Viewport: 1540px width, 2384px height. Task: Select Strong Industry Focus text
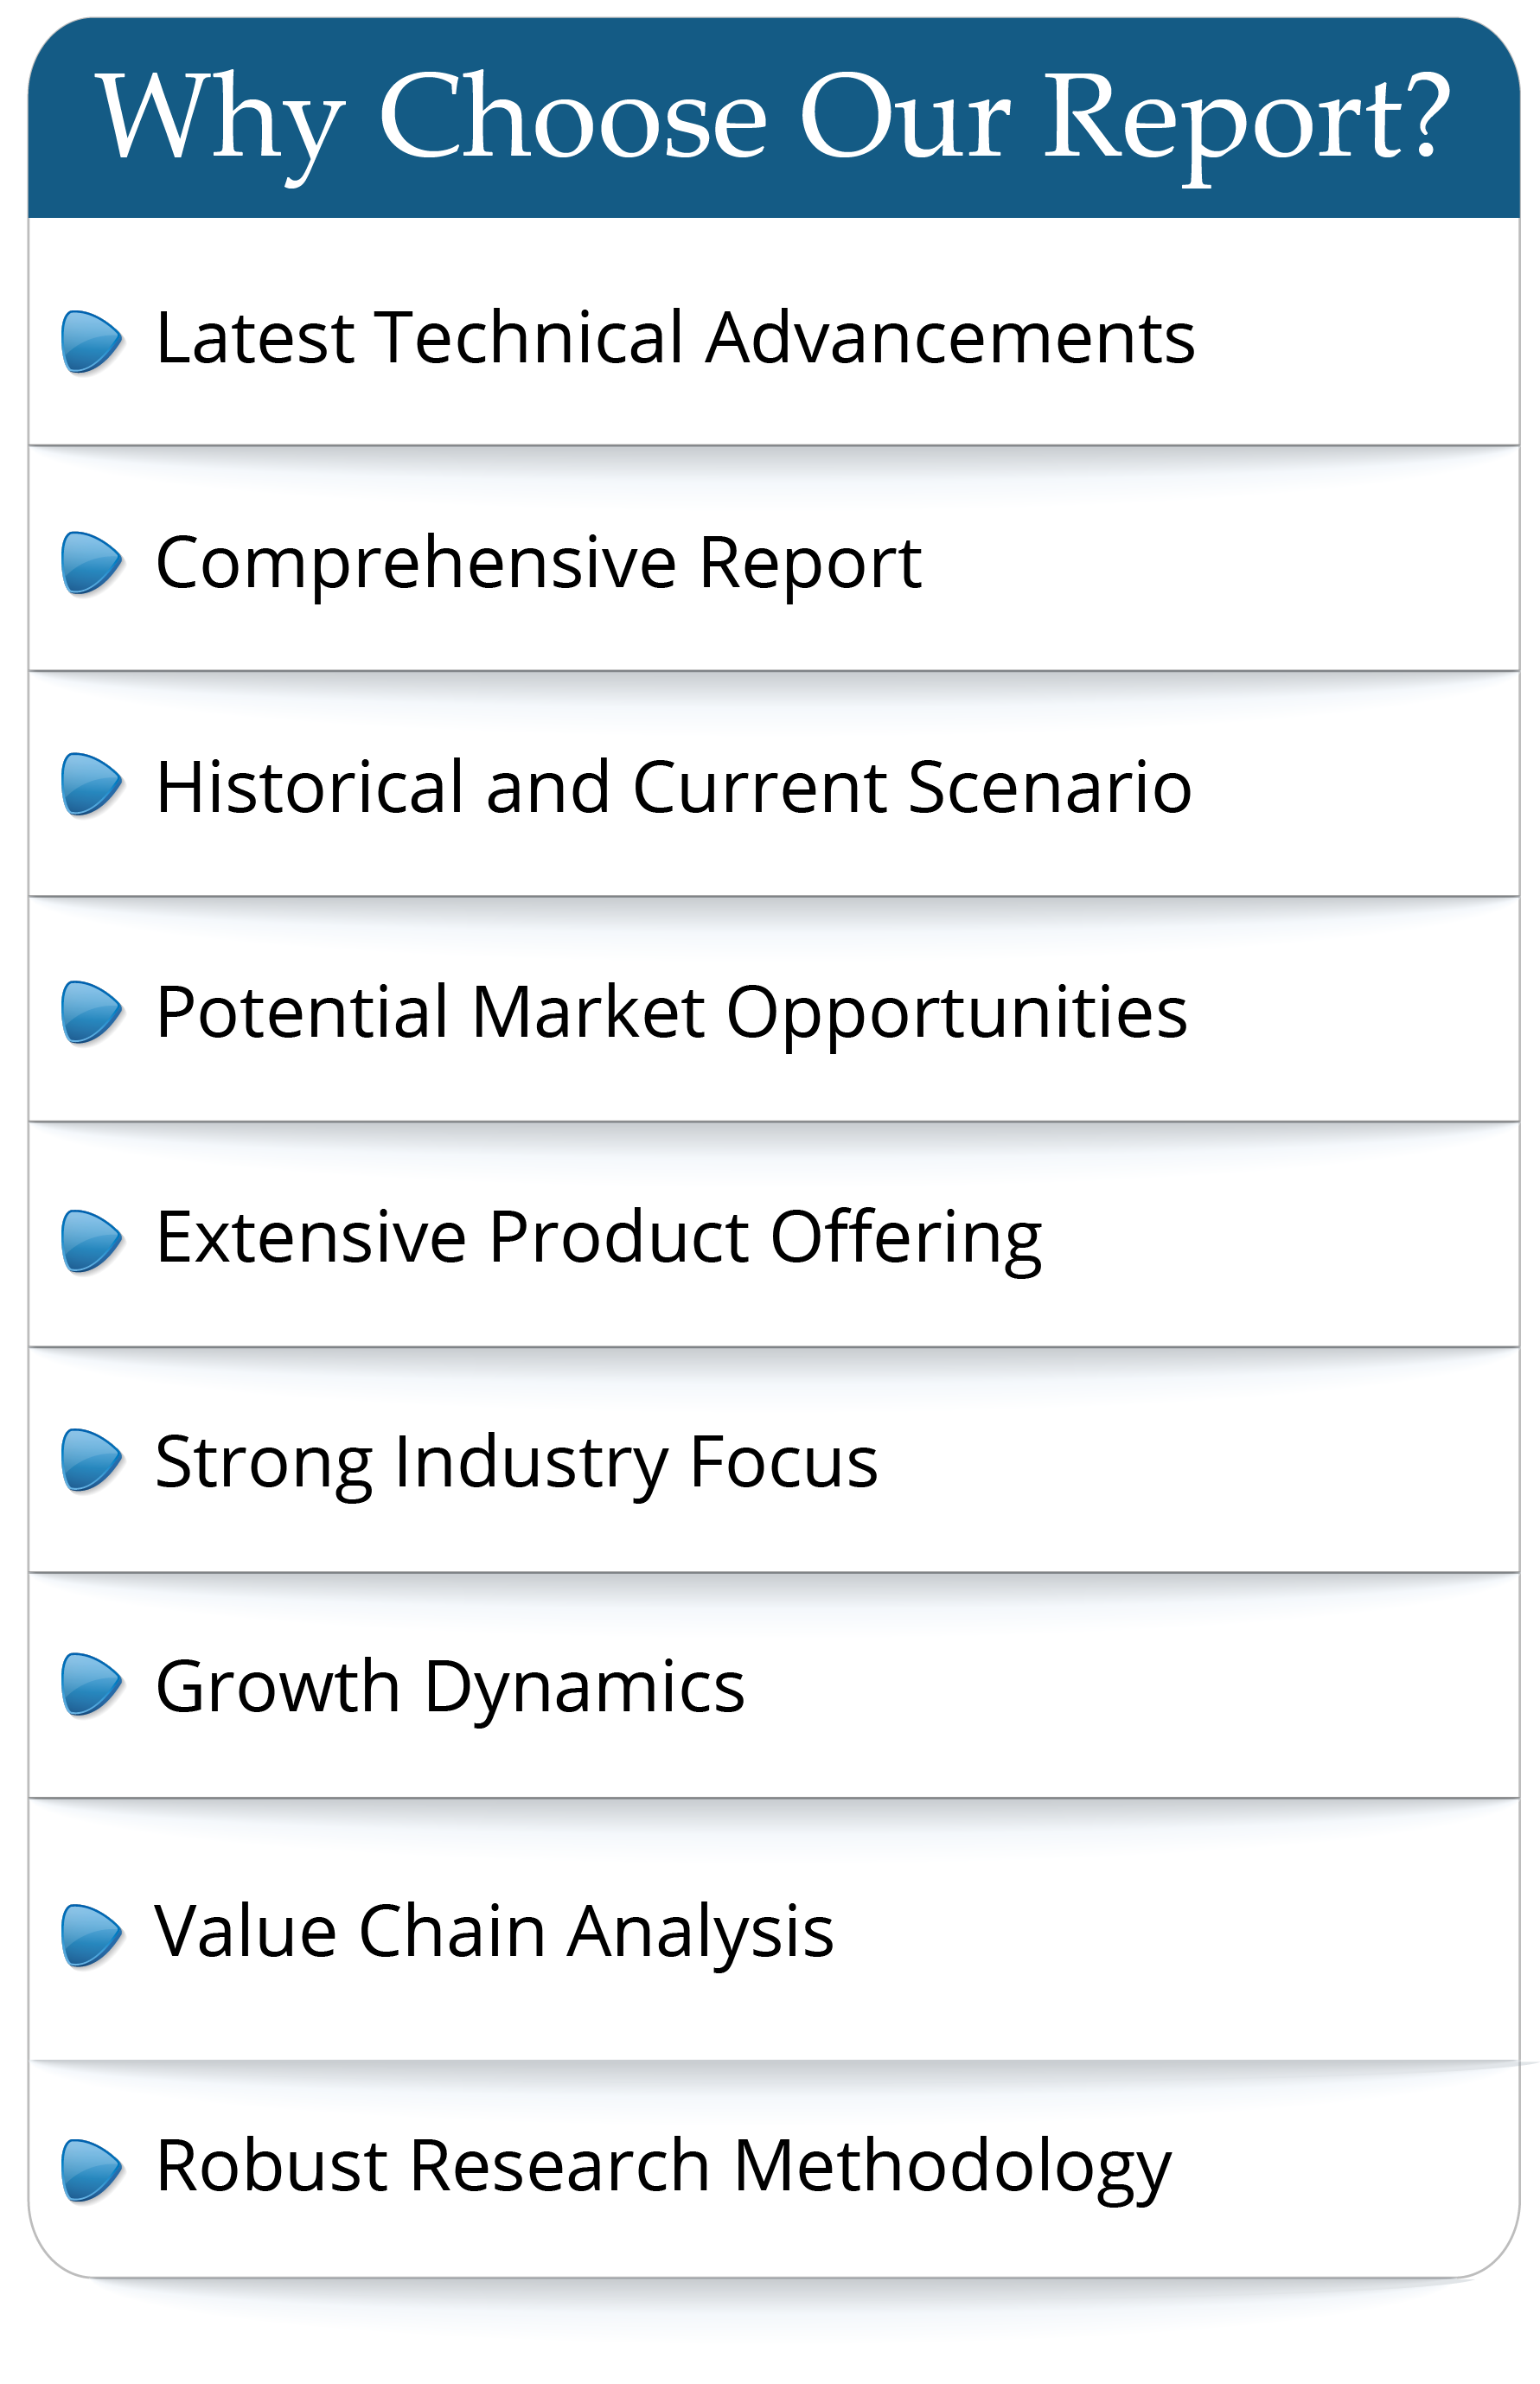pos(516,1462)
